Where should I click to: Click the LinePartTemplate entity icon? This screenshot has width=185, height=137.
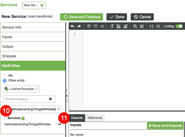[x=7, y=89]
